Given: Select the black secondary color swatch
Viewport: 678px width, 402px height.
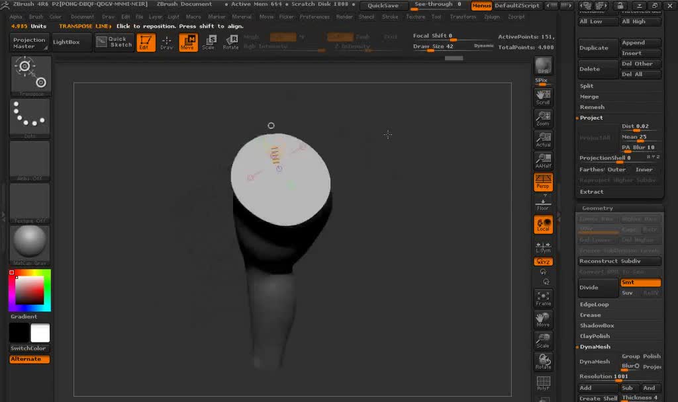Looking at the screenshot, I should (x=19, y=333).
